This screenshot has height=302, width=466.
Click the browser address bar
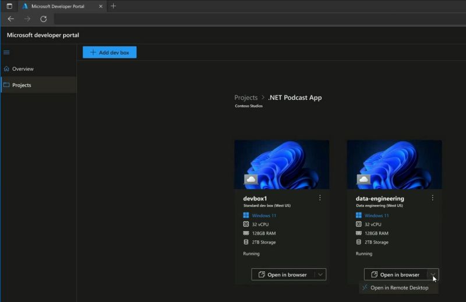click(x=260, y=19)
